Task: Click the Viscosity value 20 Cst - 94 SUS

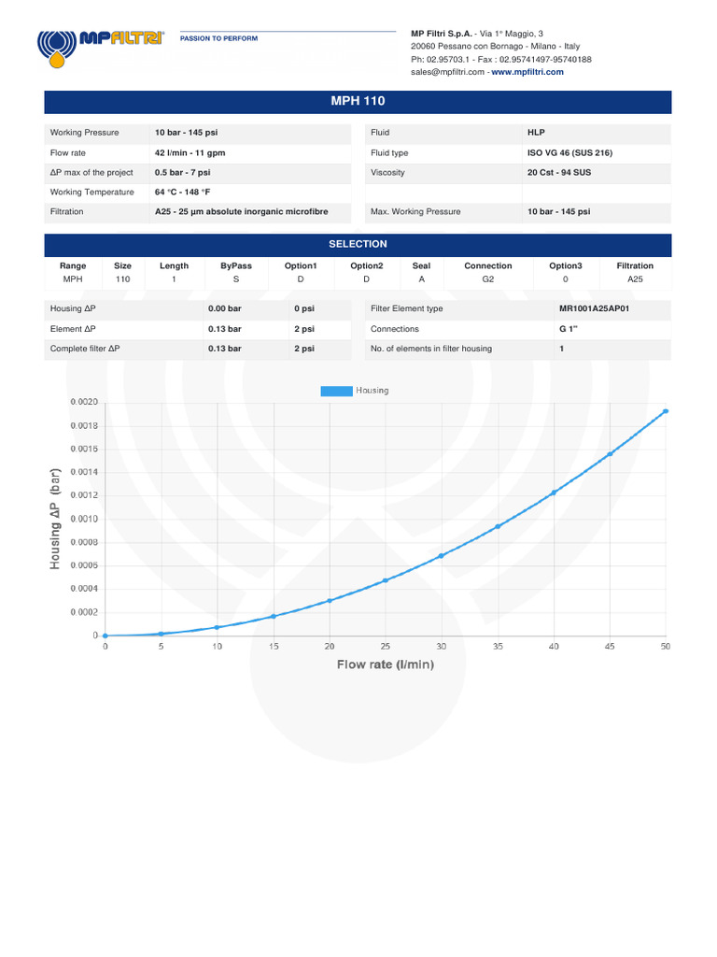Action: click(559, 173)
